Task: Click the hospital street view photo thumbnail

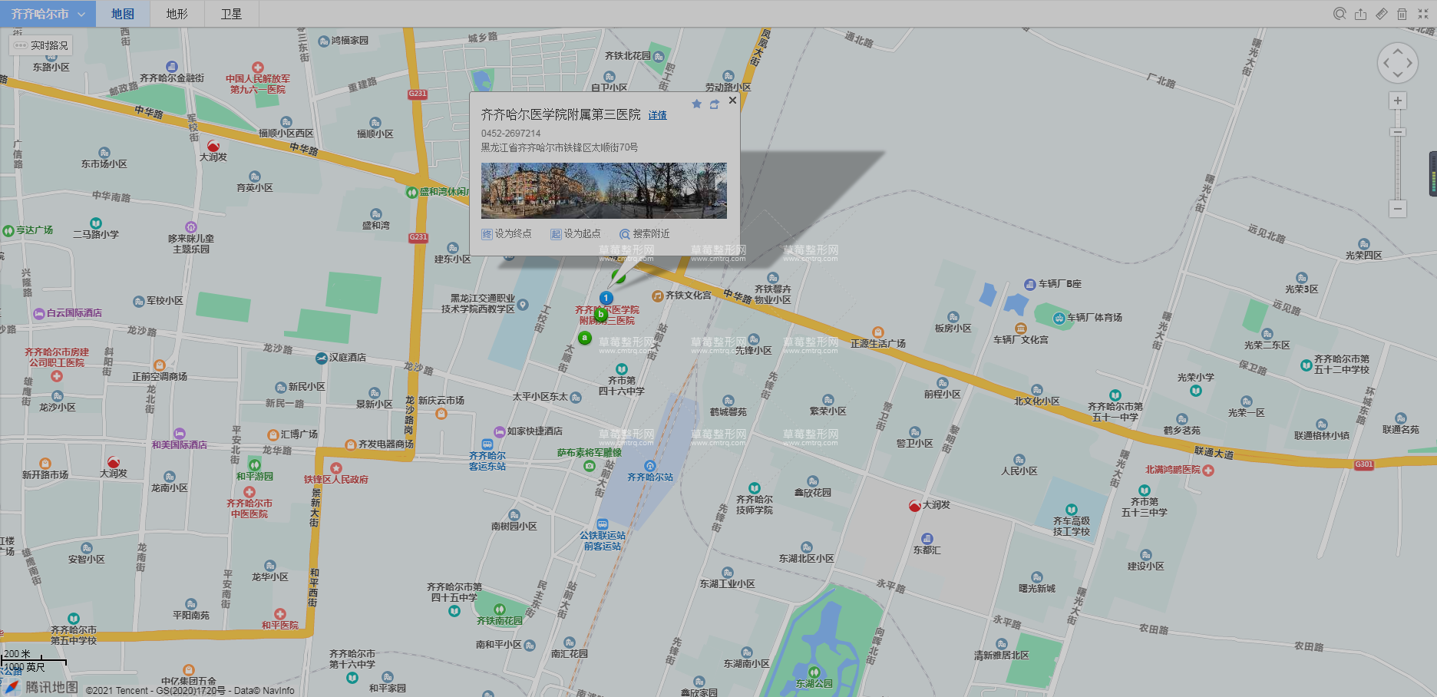Action: pyautogui.click(x=603, y=190)
